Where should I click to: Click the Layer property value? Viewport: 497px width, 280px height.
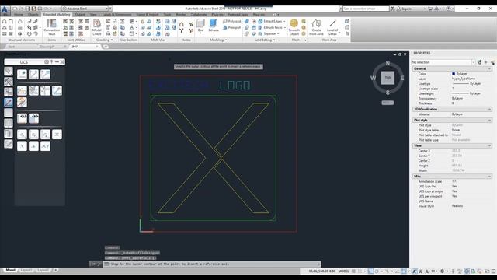click(464, 79)
